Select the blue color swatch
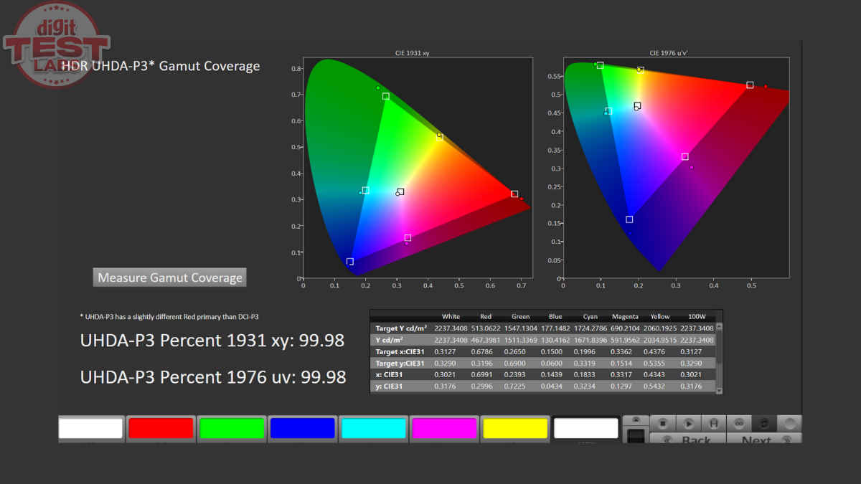861x484 pixels. coord(302,428)
